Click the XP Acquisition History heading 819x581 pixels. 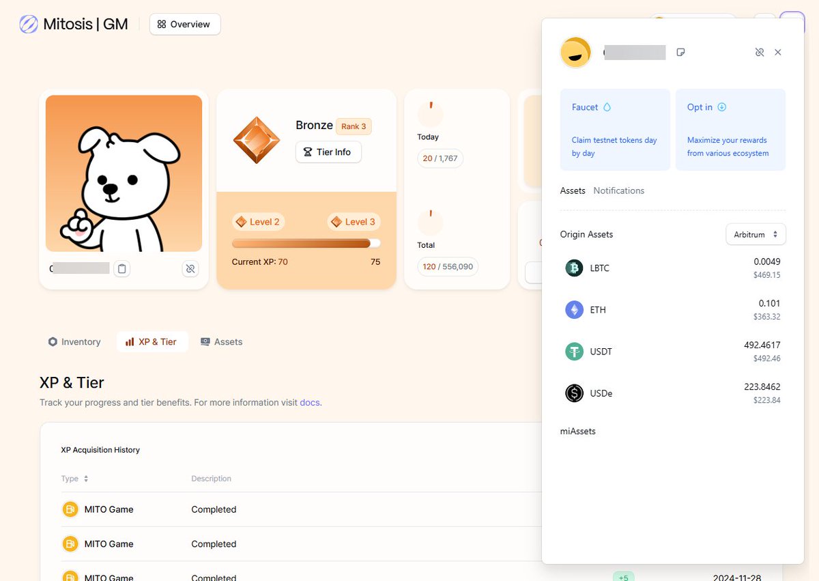(100, 450)
